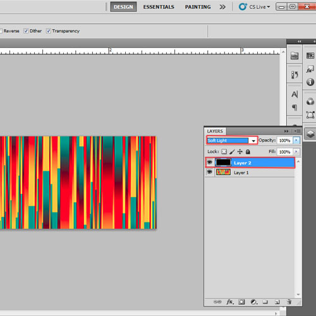Add a layer style with fx button
This screenshot has height=316, width=316.
coord(230,301)
